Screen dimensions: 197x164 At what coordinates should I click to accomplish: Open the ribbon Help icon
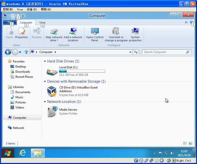(x=191, y=22)
